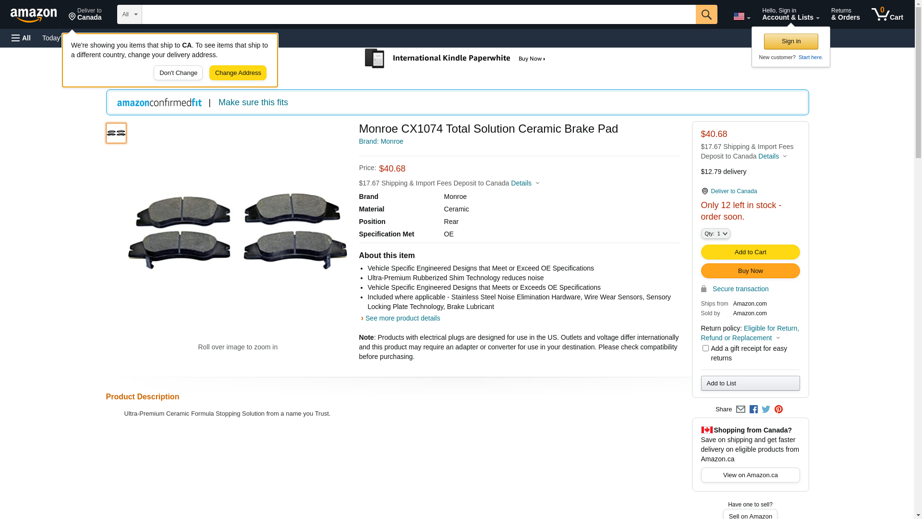
Task: Open Returns & Orders
Action: [845, 14]
